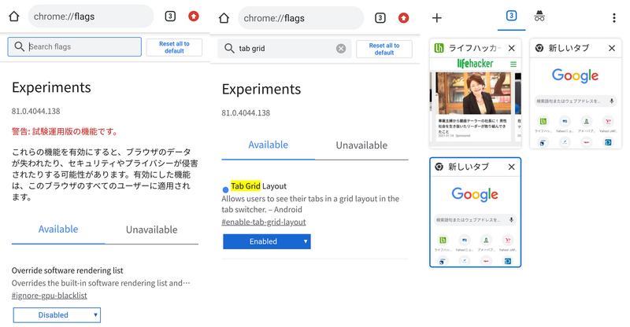Screen dimensions: 630x327
Task: Click 'Override software rendering list' title
Action: 68,270
